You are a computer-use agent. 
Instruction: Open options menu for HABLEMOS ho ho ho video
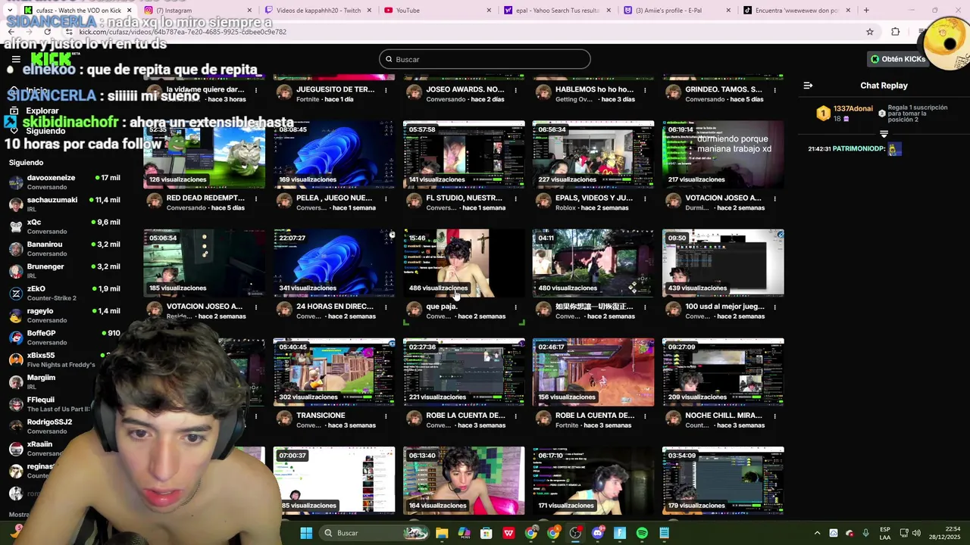click(x=646, y=90)
